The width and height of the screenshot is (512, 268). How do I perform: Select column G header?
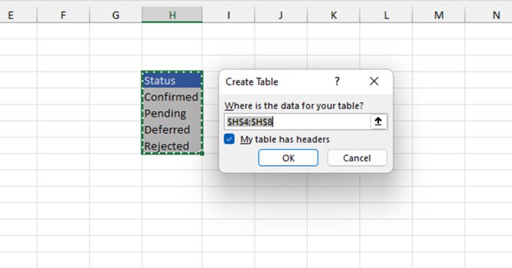click(x=115, y=15)
